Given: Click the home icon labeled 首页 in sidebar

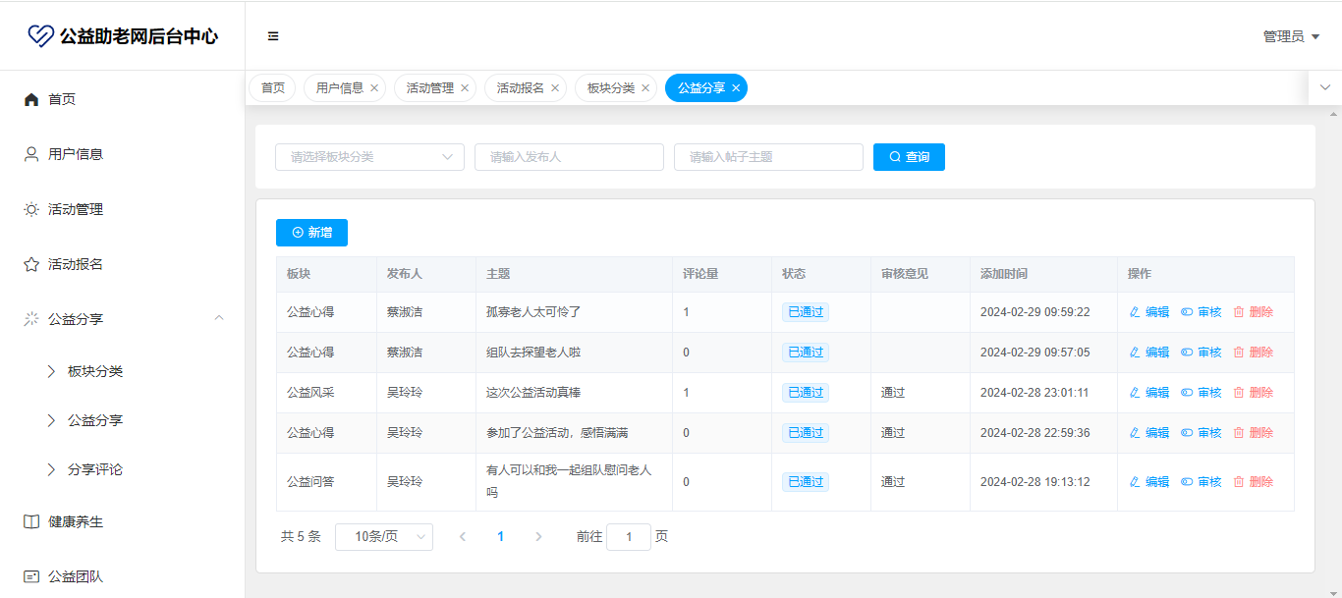Looking at the screenshot, I should click(x=31, y=99).
